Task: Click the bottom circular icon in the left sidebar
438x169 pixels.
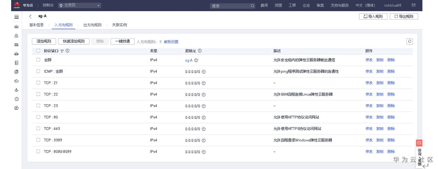Action: [16, 108]
